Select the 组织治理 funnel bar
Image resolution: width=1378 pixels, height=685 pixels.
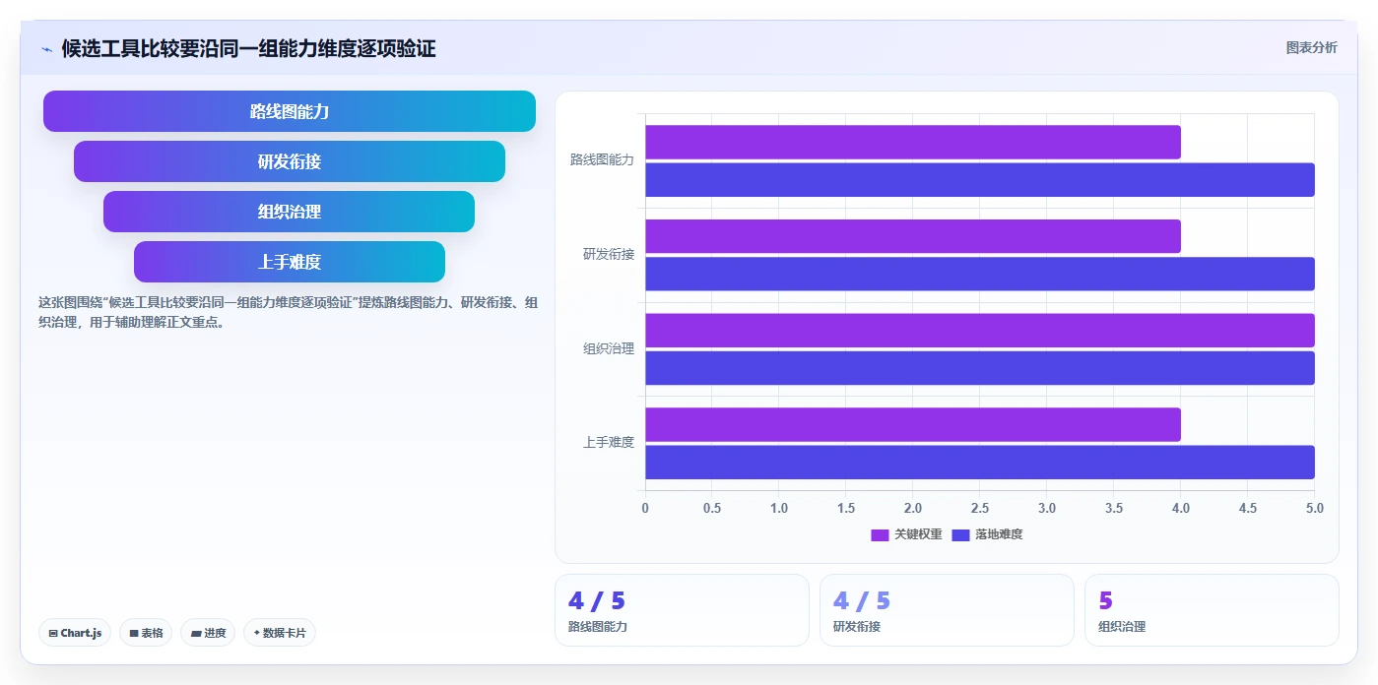pyautogui.click(x=290, y=212)
